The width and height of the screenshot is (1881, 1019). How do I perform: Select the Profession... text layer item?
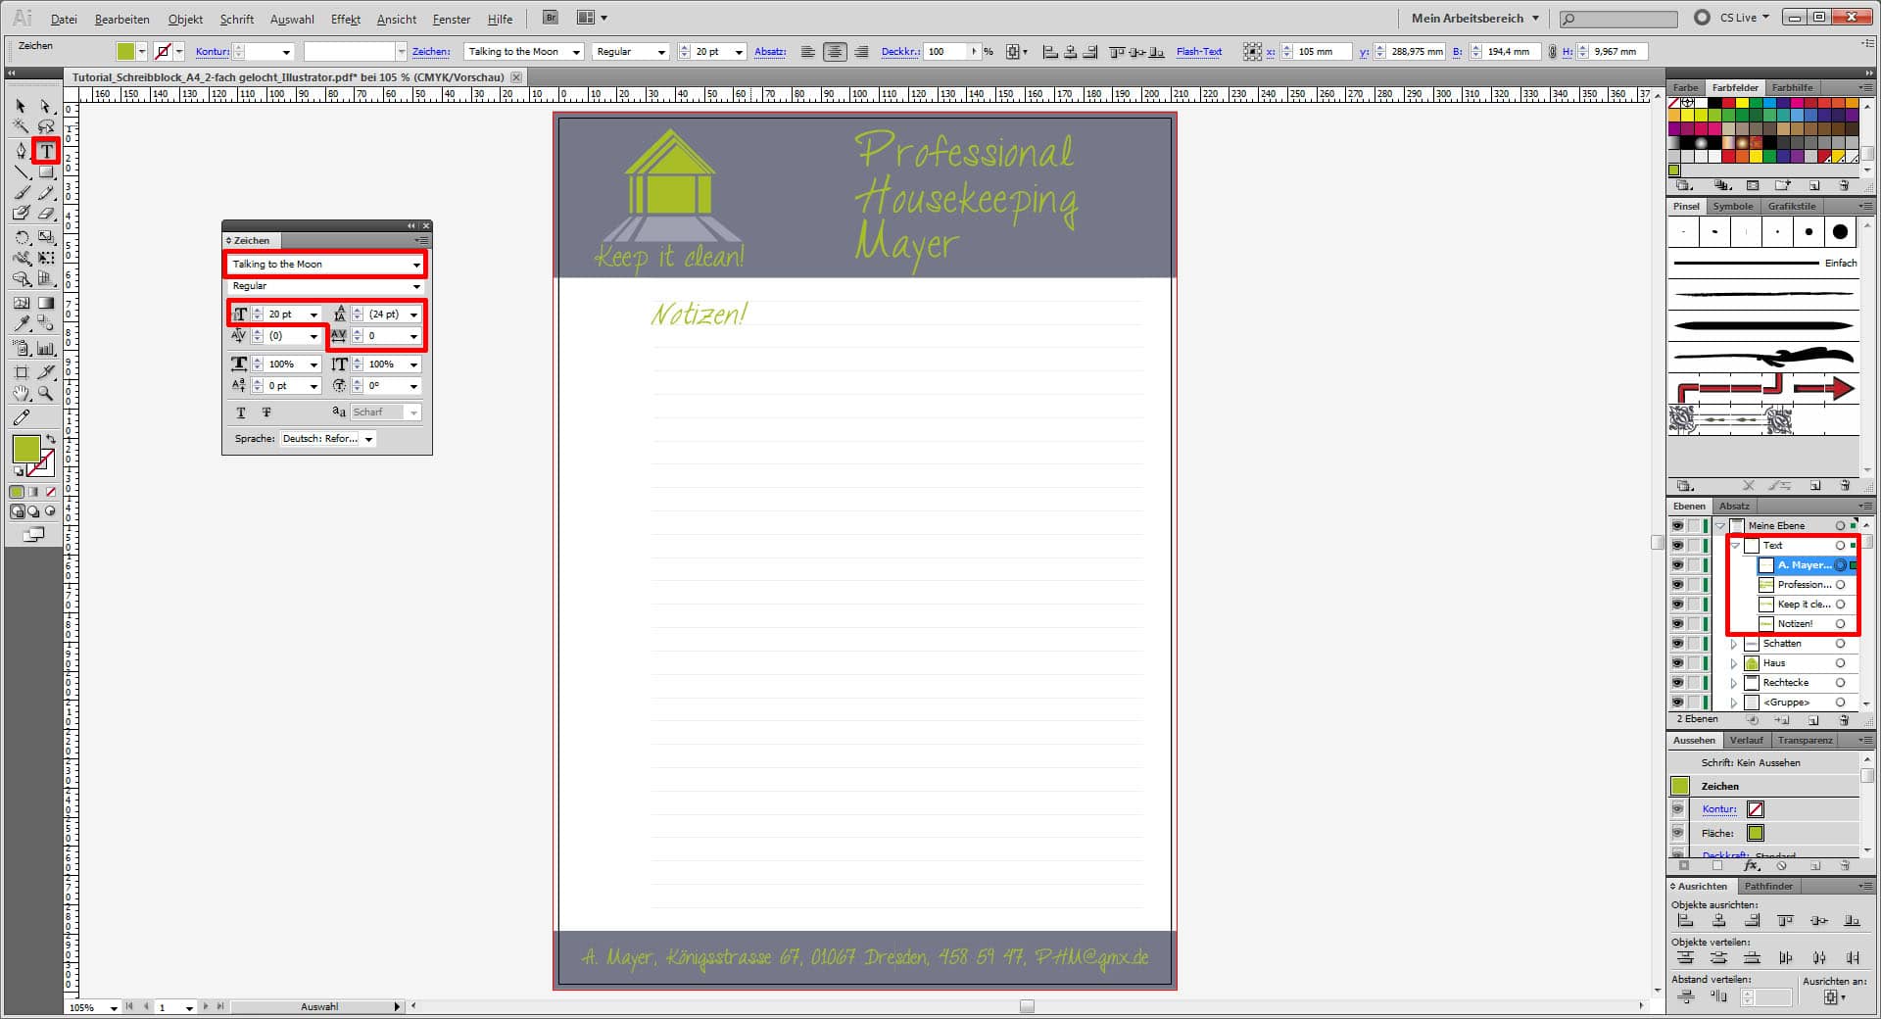(1803, 585)
